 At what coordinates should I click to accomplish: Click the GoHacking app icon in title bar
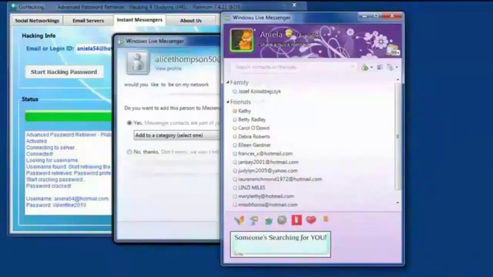[14, 7]
